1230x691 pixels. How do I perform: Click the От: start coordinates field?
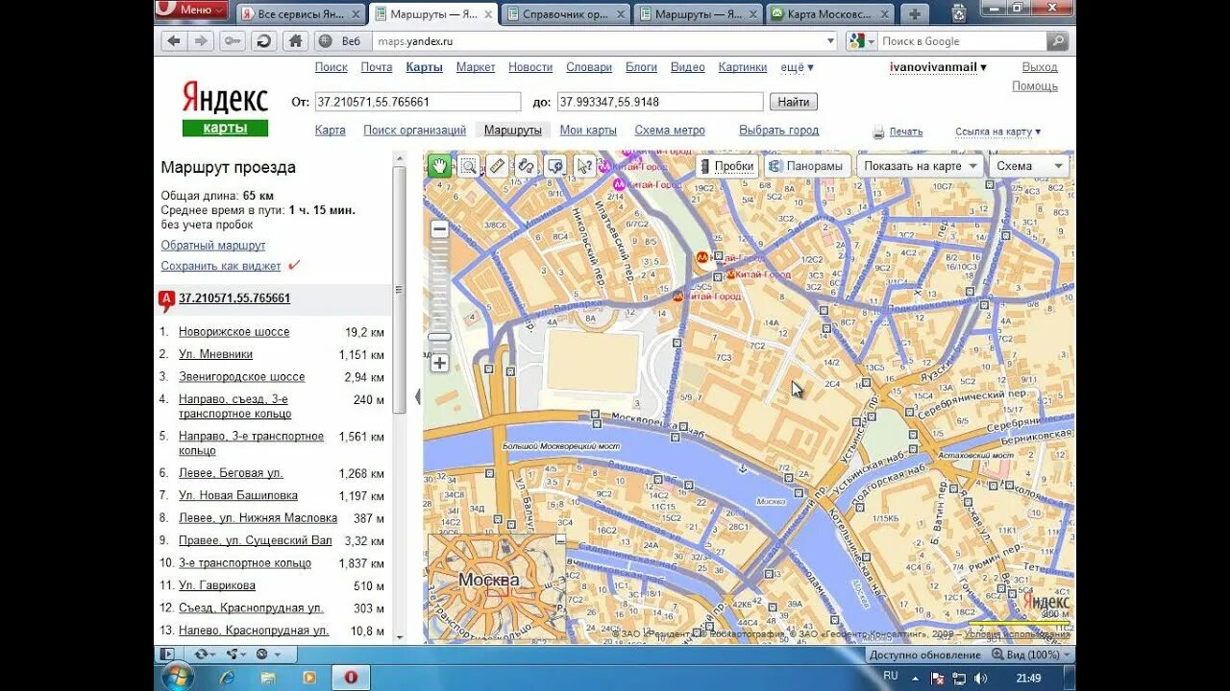pos(417,102)
